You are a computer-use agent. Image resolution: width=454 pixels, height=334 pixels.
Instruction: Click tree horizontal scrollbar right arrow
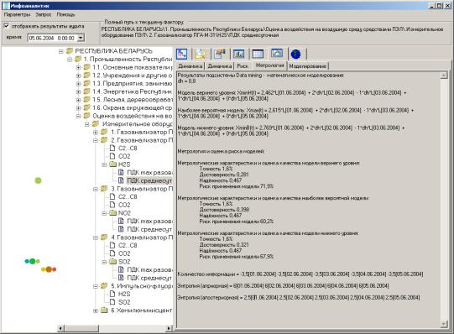click(169, 328)
